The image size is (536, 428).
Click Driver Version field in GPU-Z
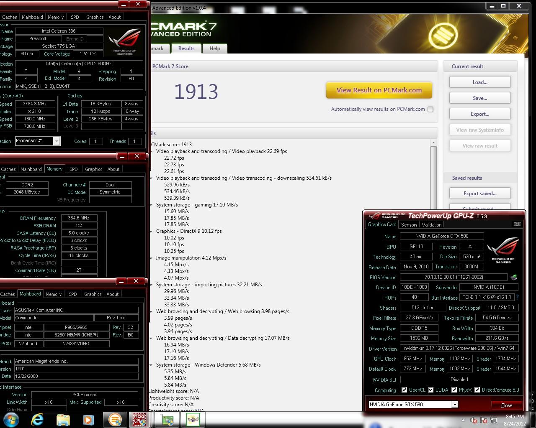[459, 348]
